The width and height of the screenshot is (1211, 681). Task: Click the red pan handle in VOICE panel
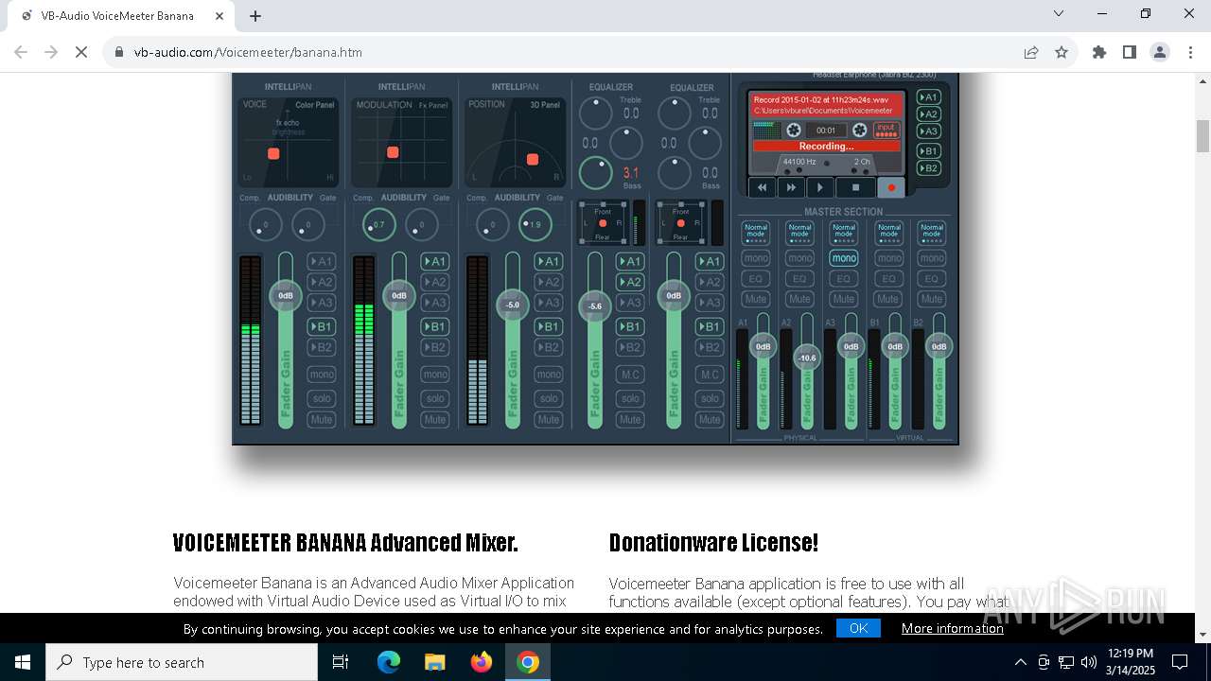click(x=273, y=153)
